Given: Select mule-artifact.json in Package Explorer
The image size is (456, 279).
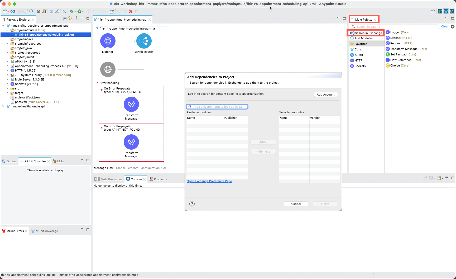Looking at the screenshot, I should 25,97.
